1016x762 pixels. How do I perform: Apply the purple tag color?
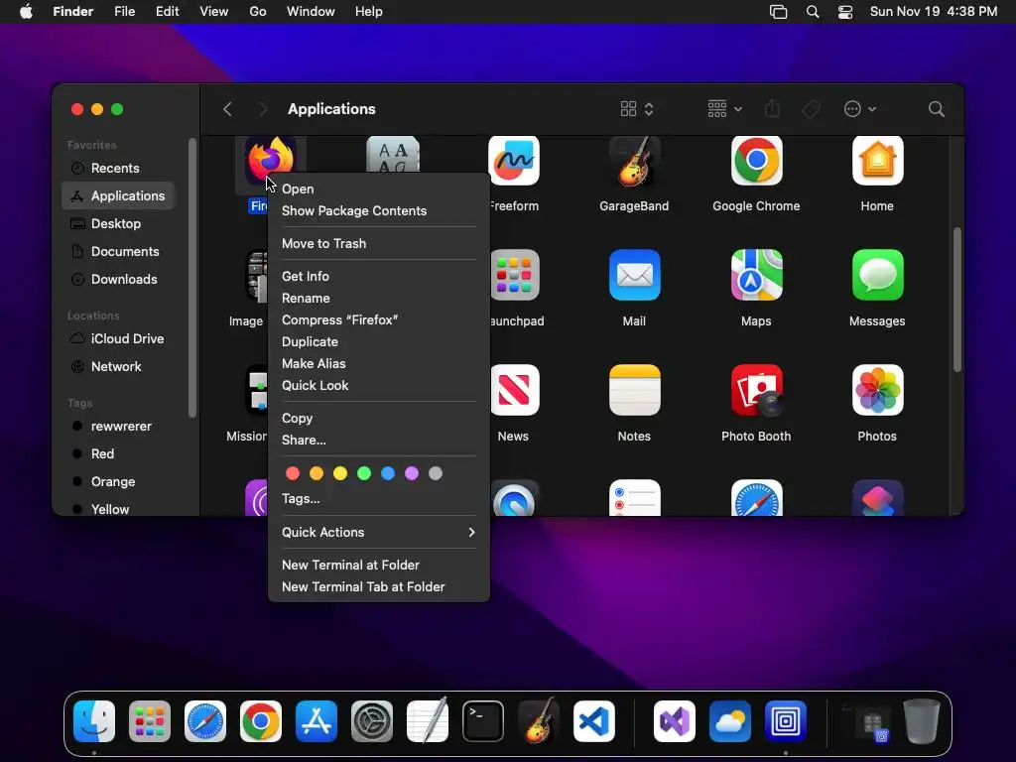[x=412, y=473]
